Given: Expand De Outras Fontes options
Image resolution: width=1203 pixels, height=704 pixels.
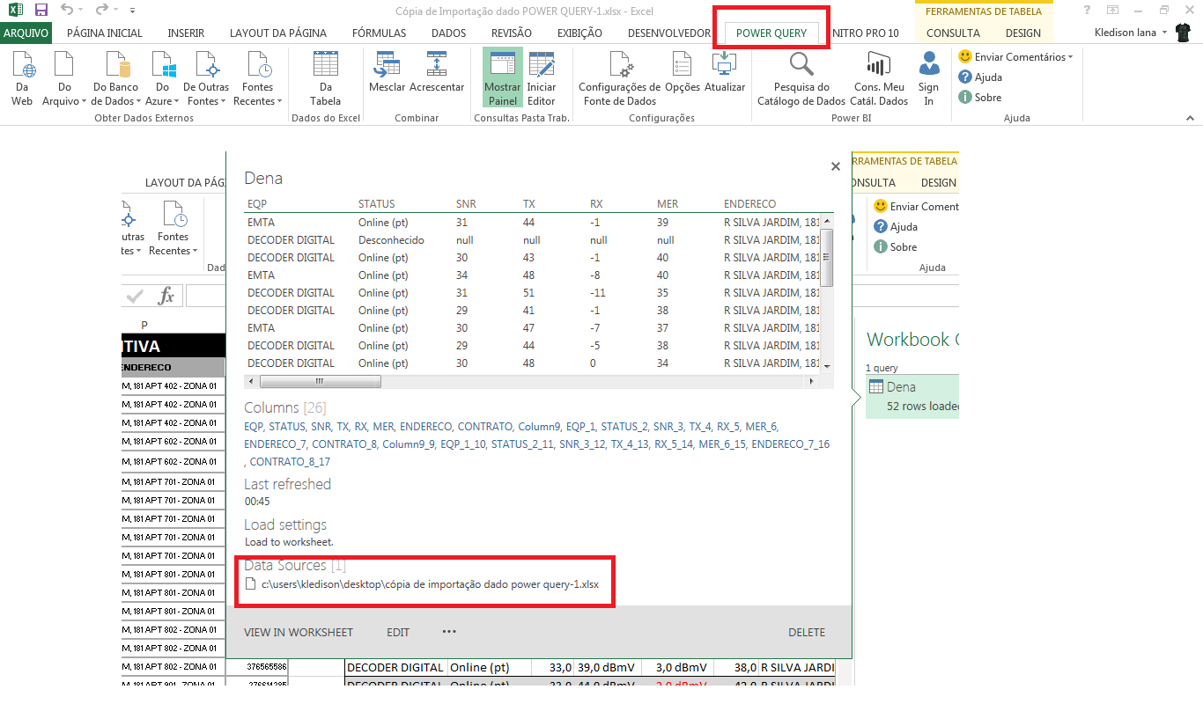Looking at the screenshot, I should tap(206, 79).
